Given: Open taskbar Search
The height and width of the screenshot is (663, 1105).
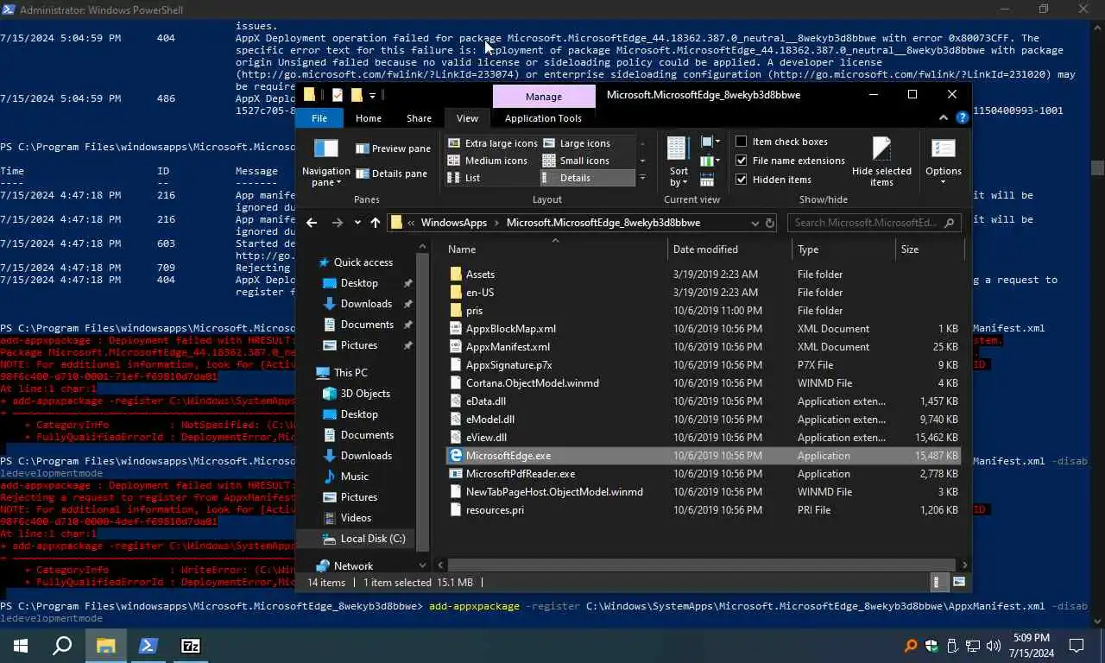Looking at the screenshot, I should [x=62, y=646].
